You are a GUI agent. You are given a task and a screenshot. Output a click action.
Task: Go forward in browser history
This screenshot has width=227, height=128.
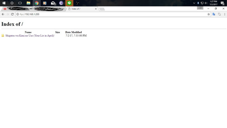(8, 14)
